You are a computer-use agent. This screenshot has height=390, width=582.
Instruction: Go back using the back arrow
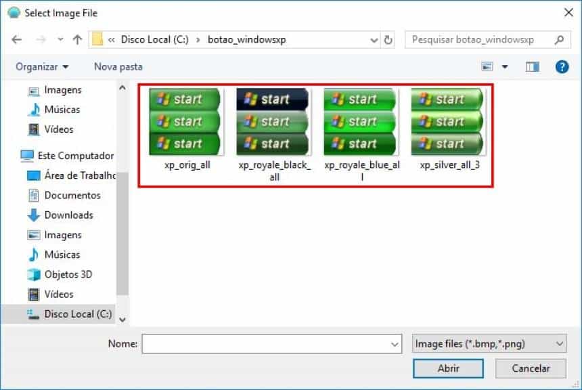[17, 39]
